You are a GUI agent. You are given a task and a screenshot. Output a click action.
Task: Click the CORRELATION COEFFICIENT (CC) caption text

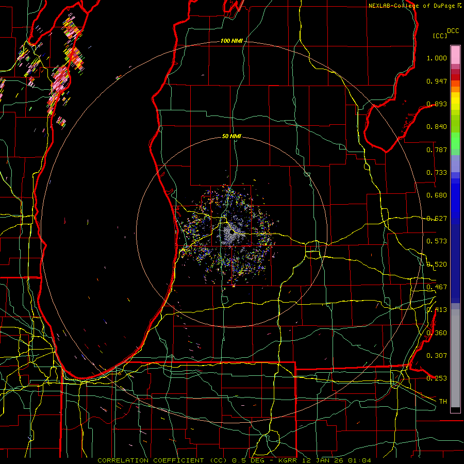click(163, 460)
